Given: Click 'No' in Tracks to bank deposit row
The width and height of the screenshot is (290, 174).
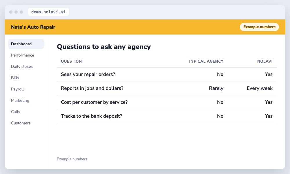Looking at the screenshot, I should (x=220, y=116).
